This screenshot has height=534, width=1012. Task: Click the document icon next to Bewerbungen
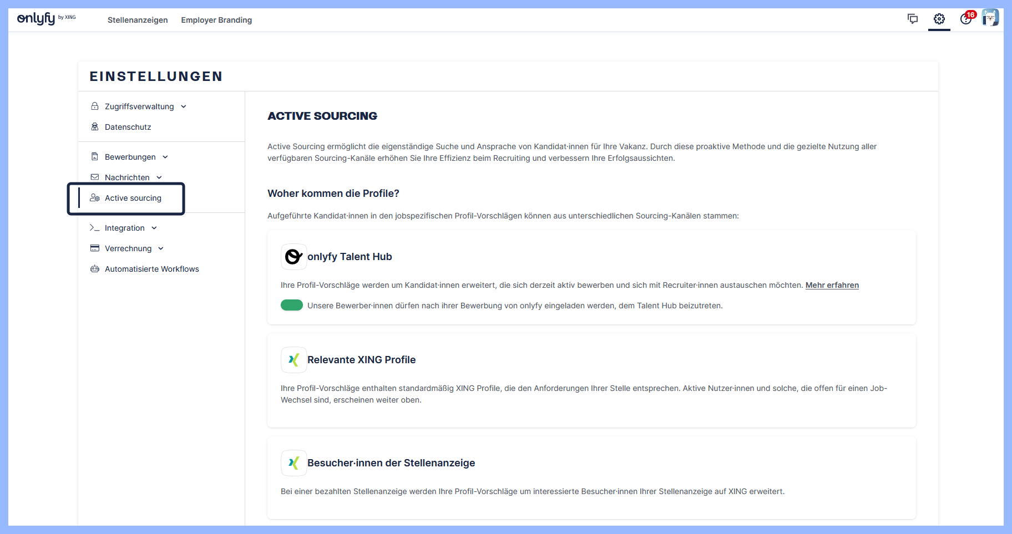point(94,157)
